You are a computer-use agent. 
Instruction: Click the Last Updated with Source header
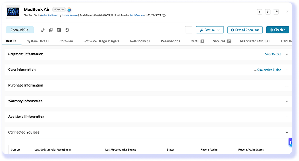[121, 150]
